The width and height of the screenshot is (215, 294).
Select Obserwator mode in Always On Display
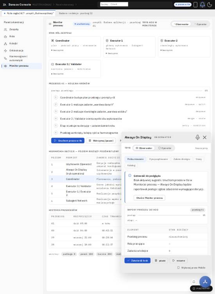(144, 148)
